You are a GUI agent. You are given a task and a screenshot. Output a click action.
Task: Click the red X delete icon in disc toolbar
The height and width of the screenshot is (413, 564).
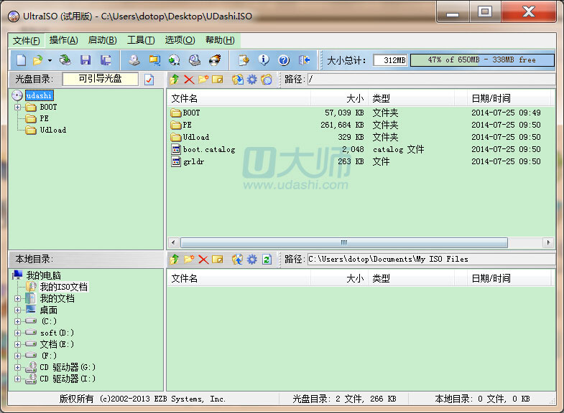click(x=189, y=80)
